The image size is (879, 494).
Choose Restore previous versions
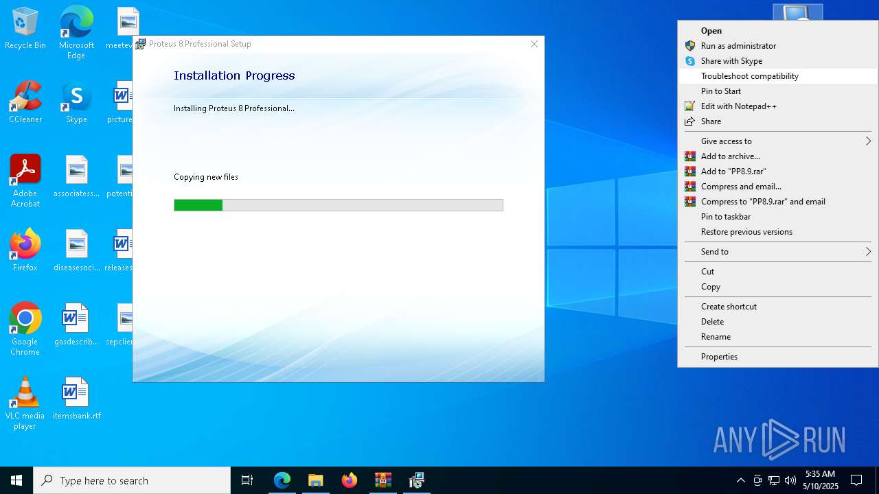(777, 232)
